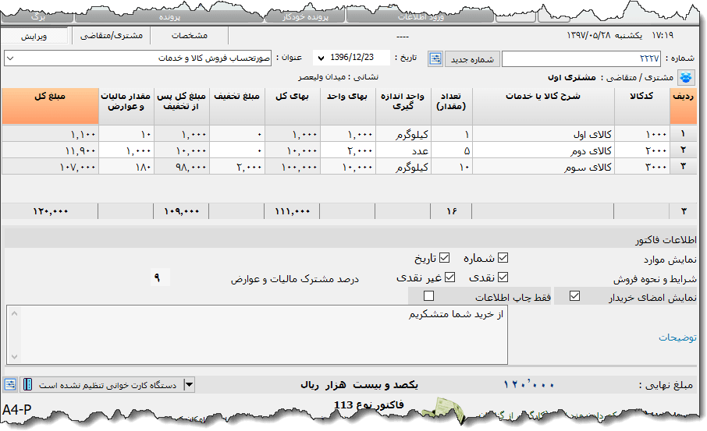Click the tax cell ۱۸۰
The width and height of the screenshot is (707, 431).
point(126,167)
